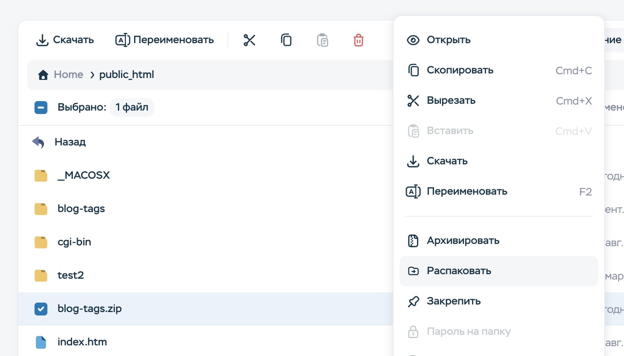Choose Скачать in the context menu

499,161
